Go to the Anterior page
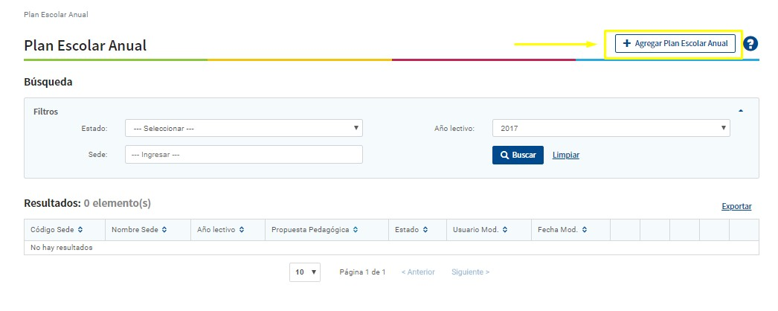The image size is (778, 311). click(x=418, y=272)
